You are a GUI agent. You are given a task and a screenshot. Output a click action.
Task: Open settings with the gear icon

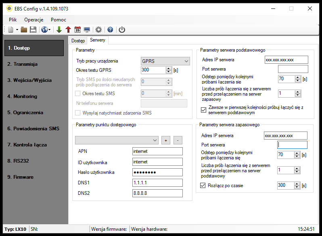(x=98, y=29)
